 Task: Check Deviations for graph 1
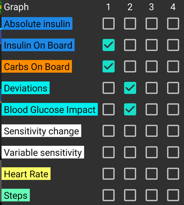click(109, 88)
